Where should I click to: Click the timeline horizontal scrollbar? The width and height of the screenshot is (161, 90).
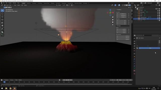tap(66, 84)
